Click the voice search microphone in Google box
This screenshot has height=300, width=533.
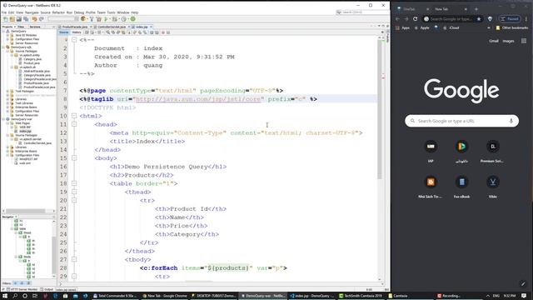pyautogui.click(x=511, y=121)
